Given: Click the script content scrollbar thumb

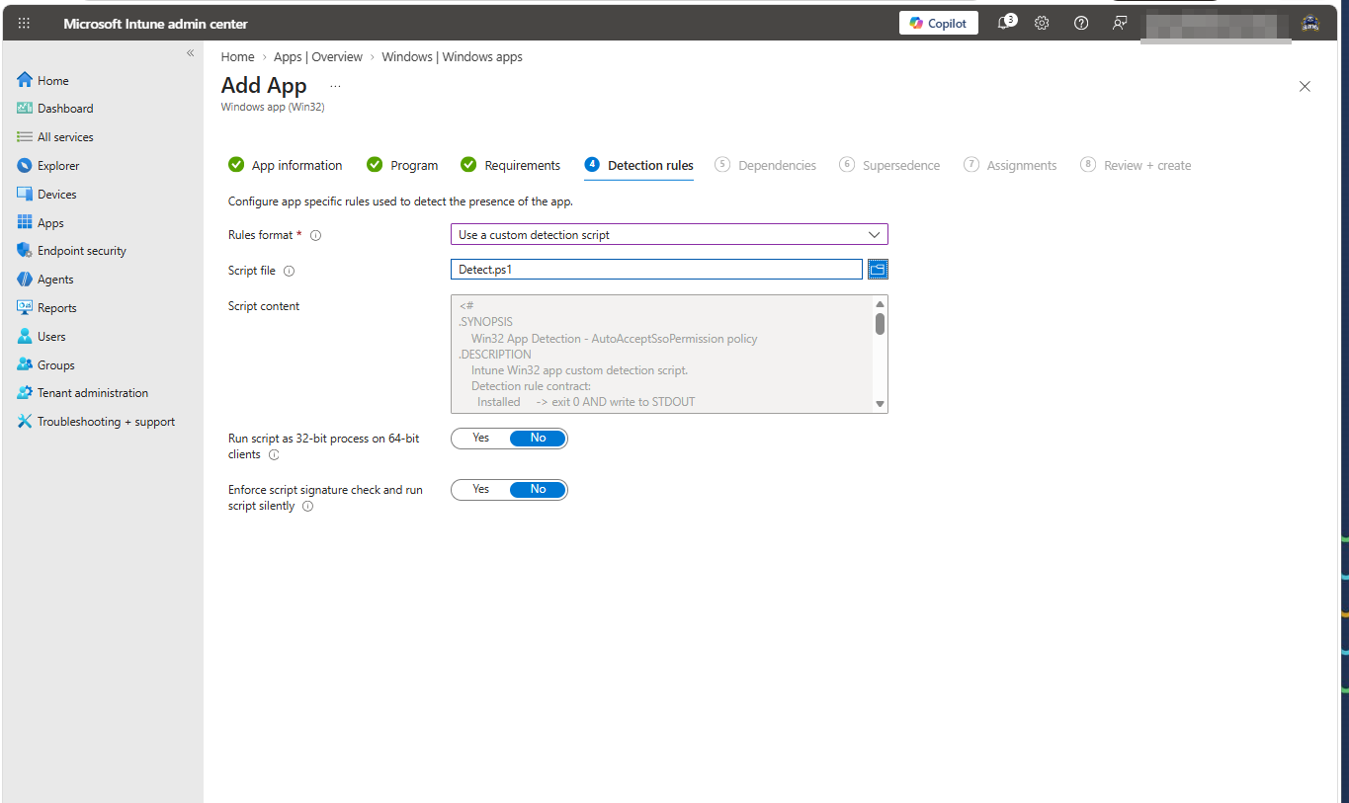Looking at the screenshot, I should (x=880, y=324).
